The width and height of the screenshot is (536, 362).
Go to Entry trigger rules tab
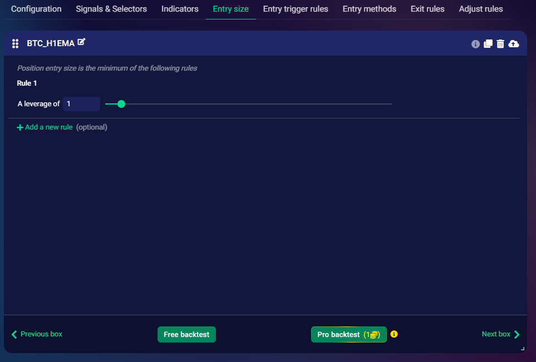click(296, 9)
